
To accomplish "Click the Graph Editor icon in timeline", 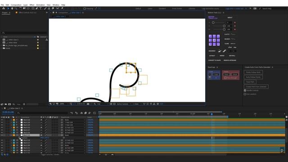I will [94, 113].
